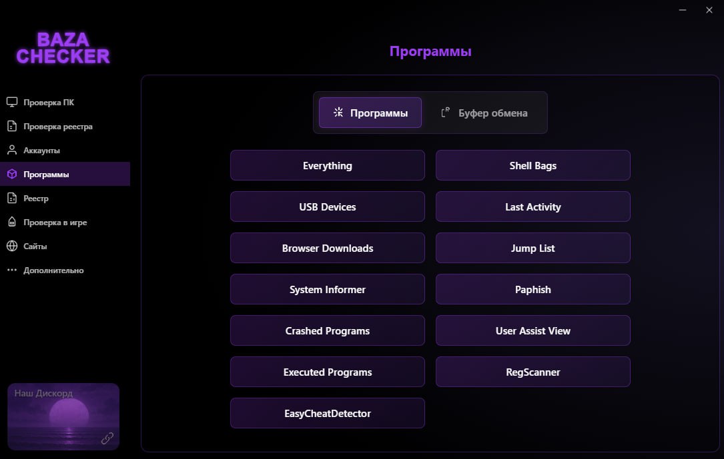This screenshot has height=459, width=724.
Task: Click the globe icon for Сайты
Action: (x=12, y=246)
